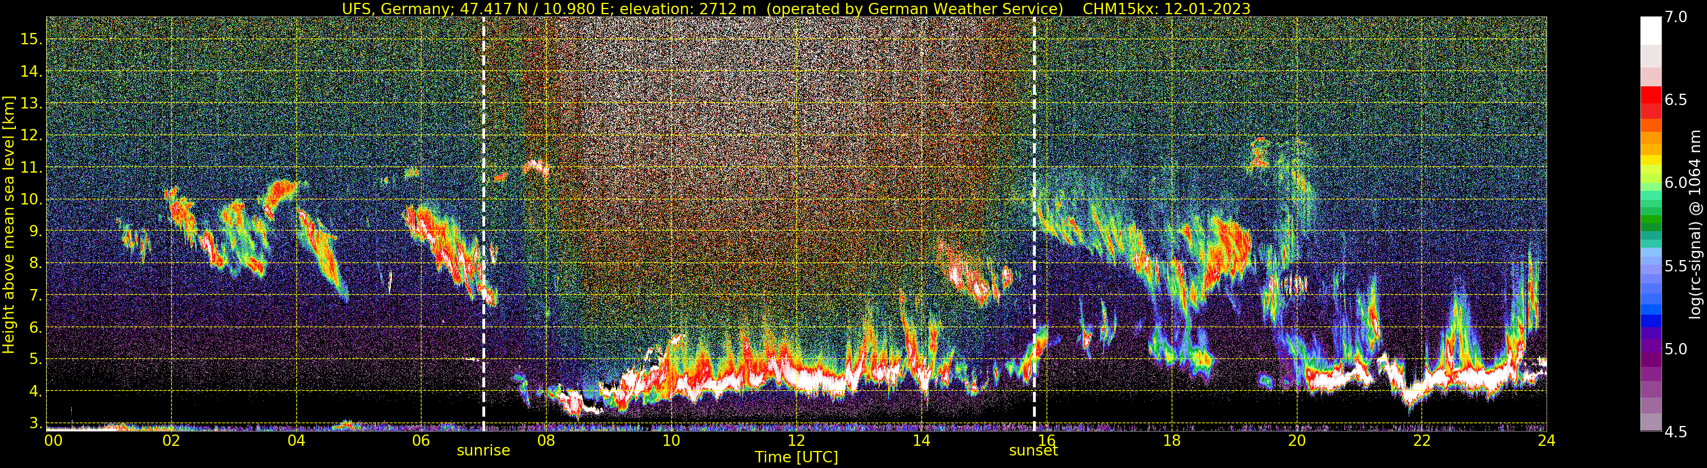Screen dimensions: 1707x468
Task: Click the time tick label '22'
Action: (x=1421, y=440)
